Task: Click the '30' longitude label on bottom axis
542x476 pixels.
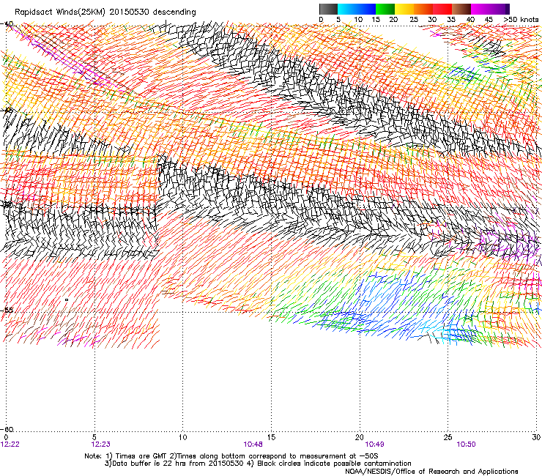Action: 536,438
